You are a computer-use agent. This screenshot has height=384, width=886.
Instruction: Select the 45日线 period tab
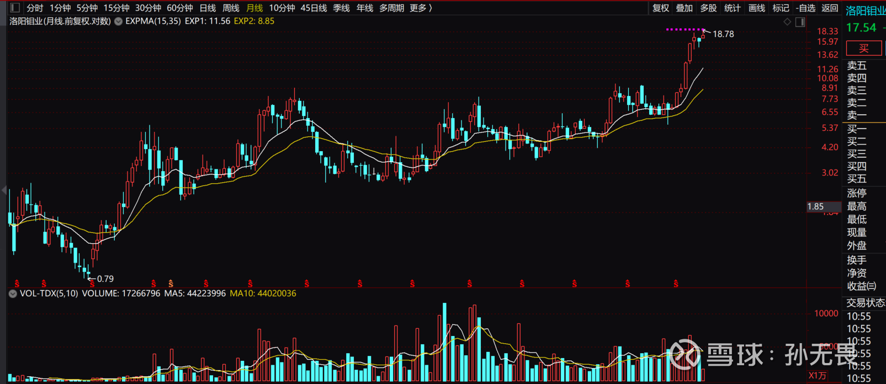coord(314,8)
